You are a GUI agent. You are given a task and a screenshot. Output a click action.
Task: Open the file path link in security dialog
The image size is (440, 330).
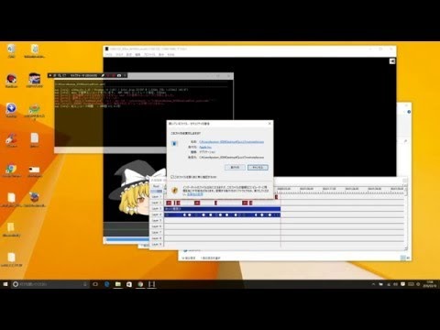(x=231, y=142)
